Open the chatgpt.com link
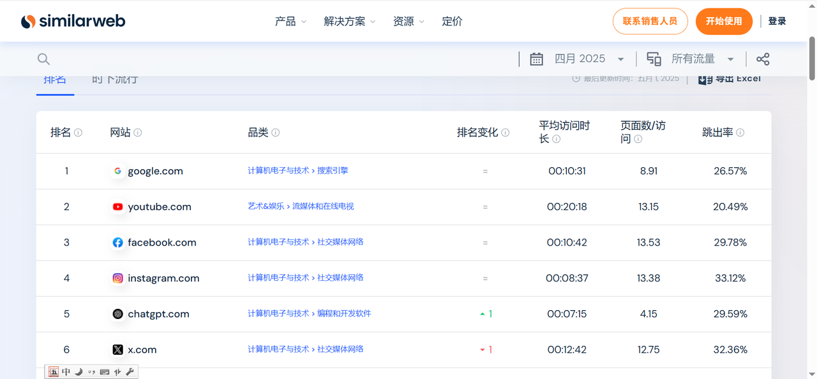Viewport: 817px width, 379px height. point(158,314)
